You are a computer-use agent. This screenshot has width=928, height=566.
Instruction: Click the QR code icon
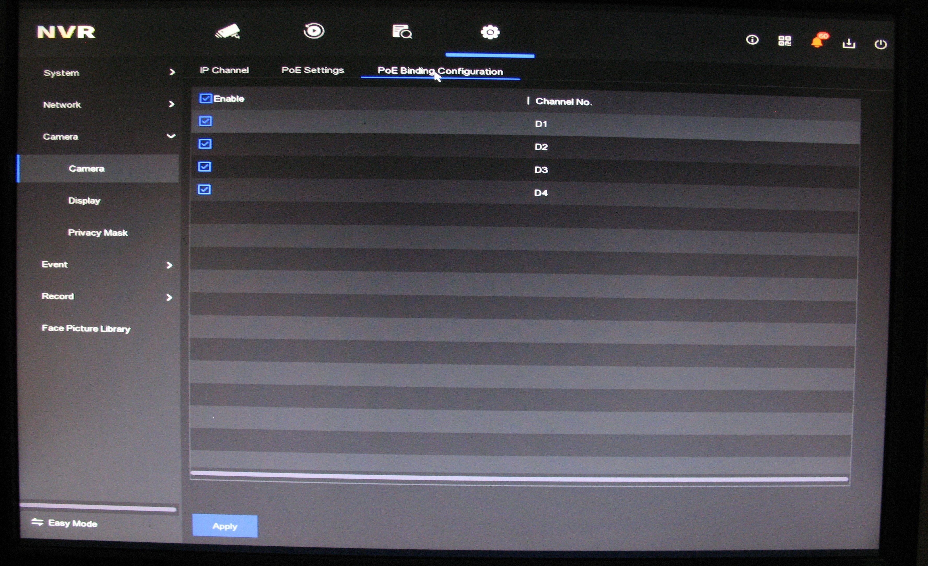point(785,41)
